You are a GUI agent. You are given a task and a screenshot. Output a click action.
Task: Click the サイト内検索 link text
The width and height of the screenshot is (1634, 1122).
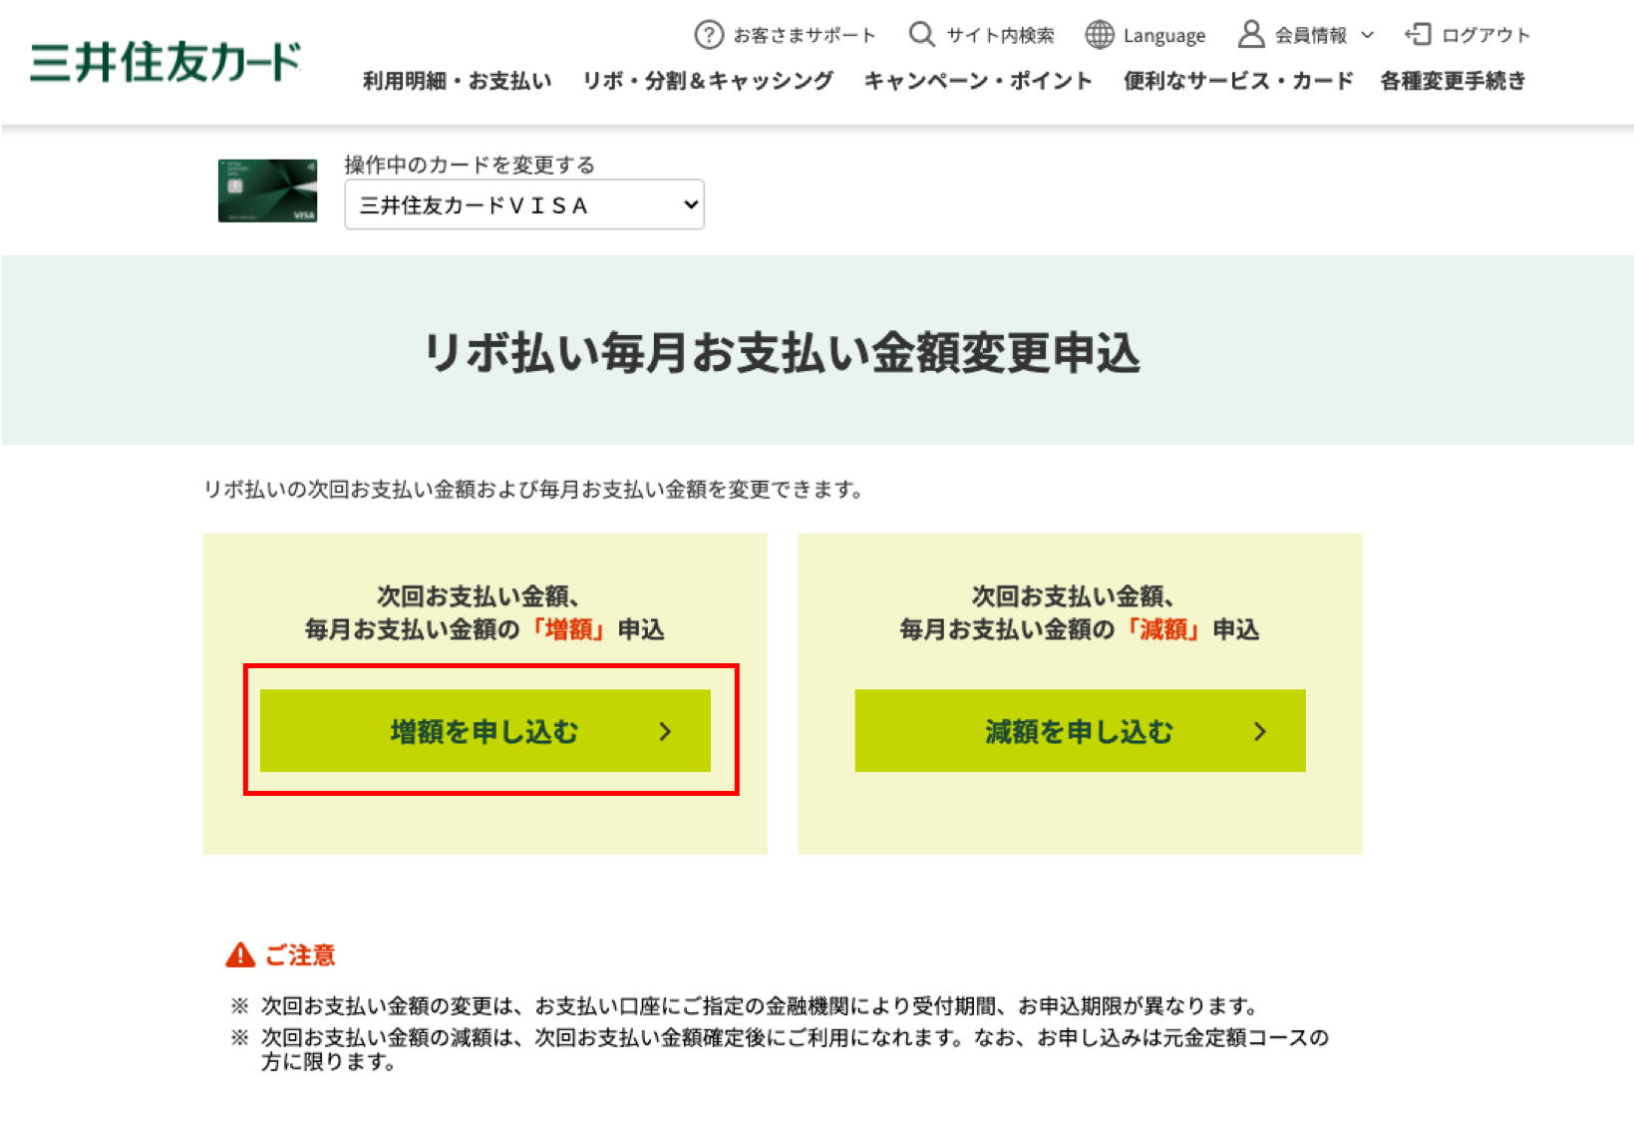click(x=1000, y=36)
